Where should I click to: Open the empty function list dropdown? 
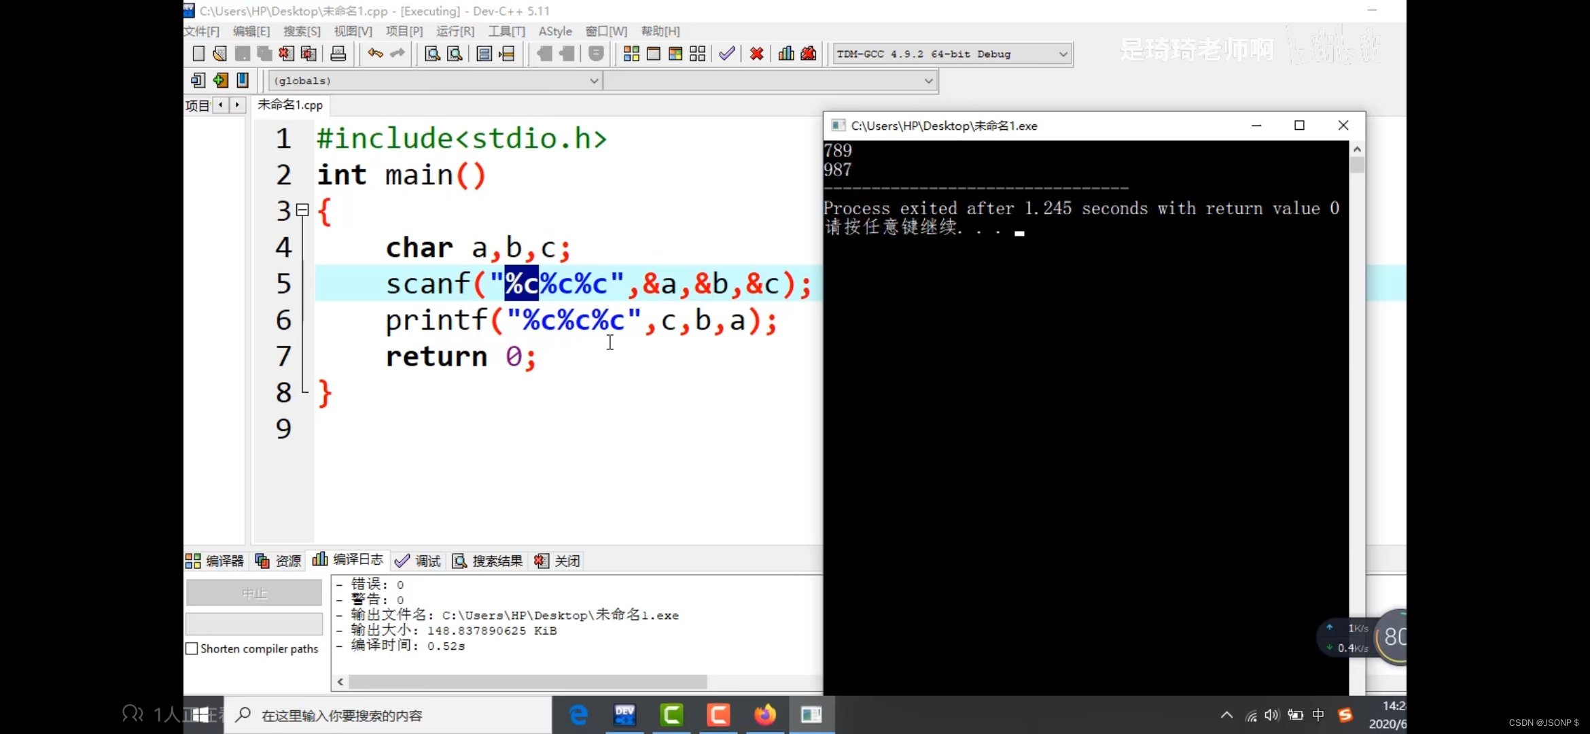928,80
